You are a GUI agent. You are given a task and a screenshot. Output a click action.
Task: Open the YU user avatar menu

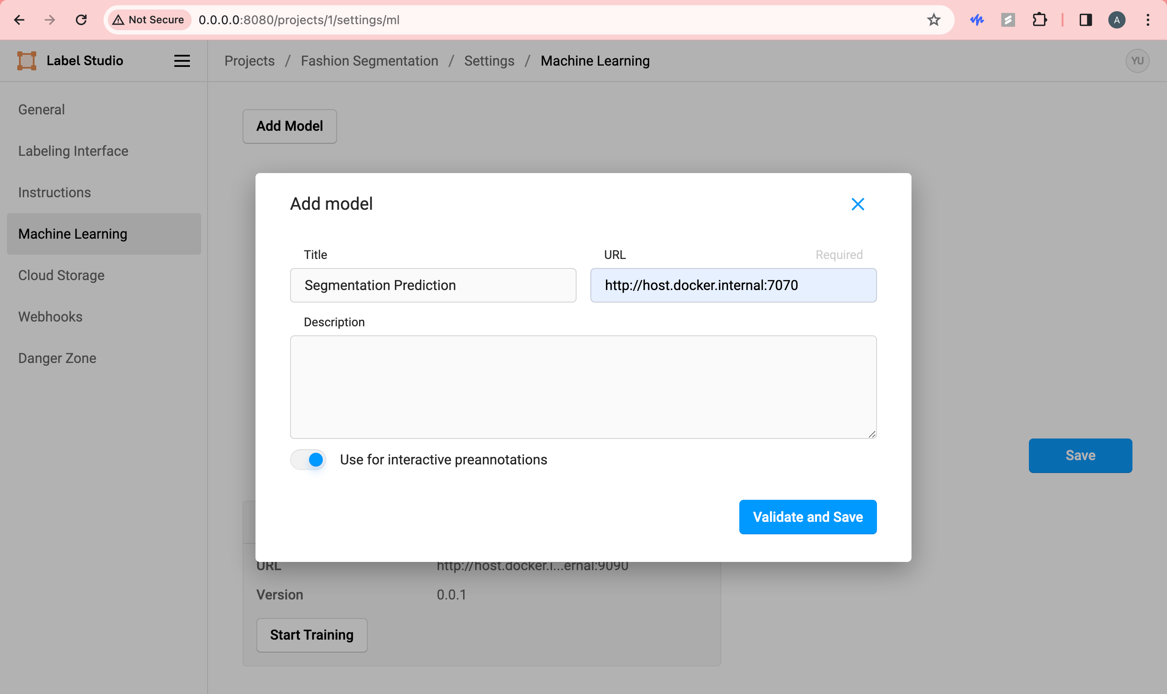tap(1137, 61)
